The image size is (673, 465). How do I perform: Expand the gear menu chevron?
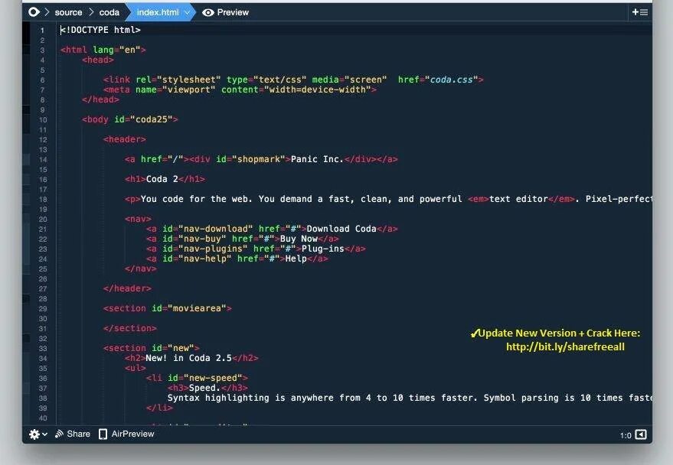[x=44, y=434]
